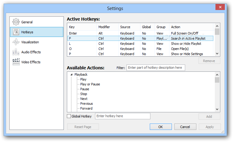Enable the Global Hotkey checkbox
Screen dimensions: 233x142
[x=69, y=116]
